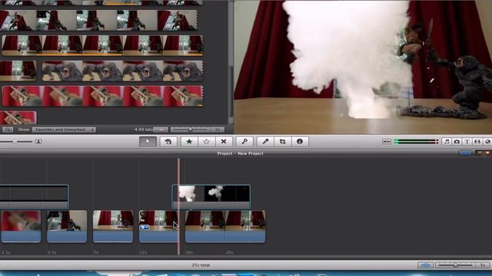The image size is (492, 276).
Task: Open voiceover with the microphone icon
Action: (265, 142)
